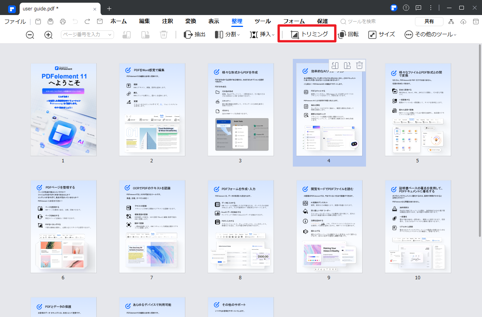
Task: Open the feedback message icon
Action: (x=418, y=8)
